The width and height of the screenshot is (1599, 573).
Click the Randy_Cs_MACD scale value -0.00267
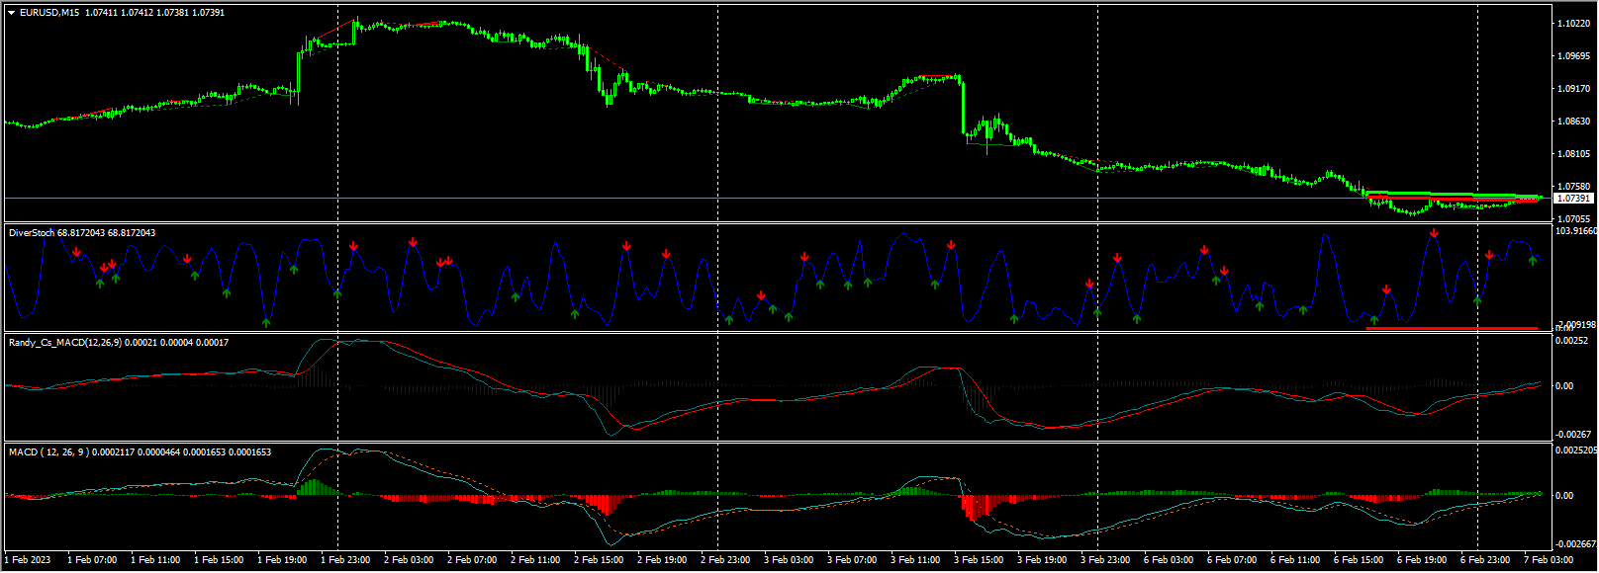click(1573, 435)
